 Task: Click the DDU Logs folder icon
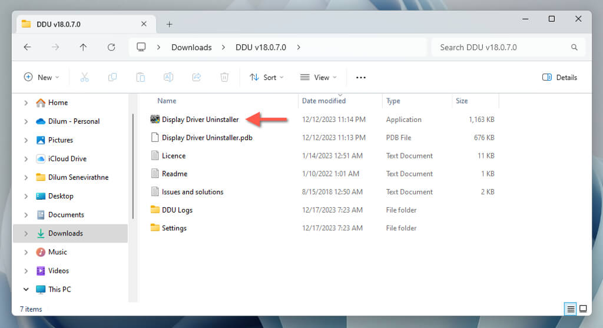[x=155, y=210]
